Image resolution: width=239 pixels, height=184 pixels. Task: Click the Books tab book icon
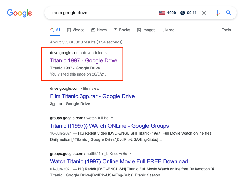[116, 30]
